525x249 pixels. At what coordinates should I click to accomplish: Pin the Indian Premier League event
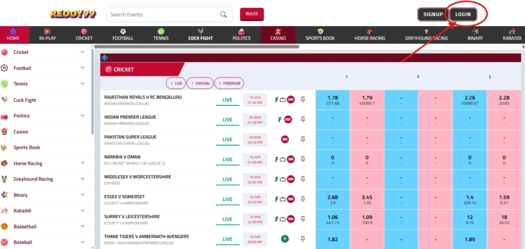point(302,119)
